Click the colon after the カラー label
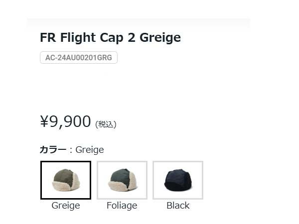Image resolution: width=299 pixels, height=224 pixels. [71, 150]
